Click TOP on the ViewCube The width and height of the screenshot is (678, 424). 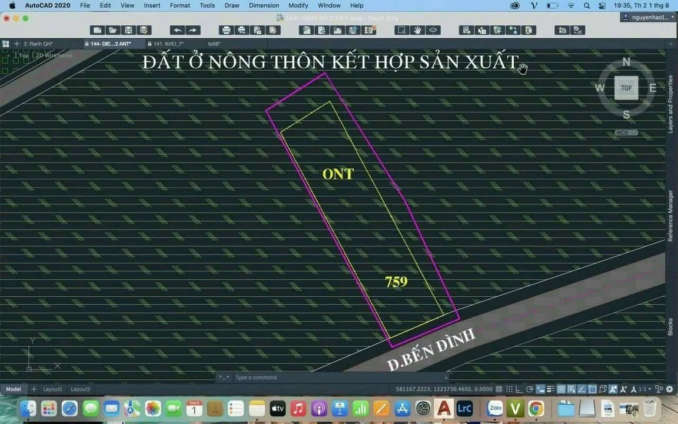tap(626, 87)
